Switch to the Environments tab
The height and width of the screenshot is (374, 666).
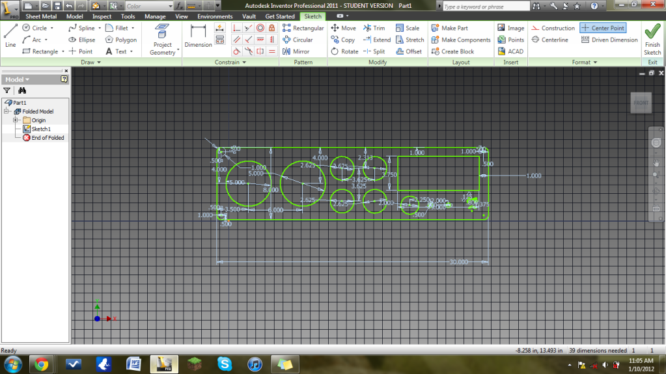pyautogui.click(x=214, y=16)
